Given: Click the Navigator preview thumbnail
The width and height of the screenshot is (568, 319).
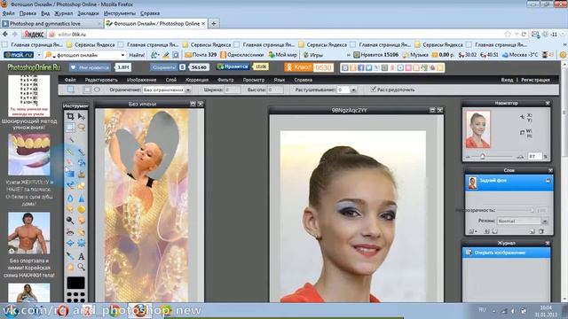Looking at the screenshot, I should [478, 129].
